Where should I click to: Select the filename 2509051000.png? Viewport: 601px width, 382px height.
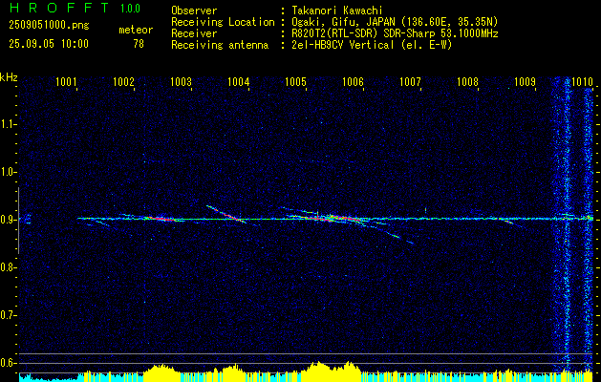click(49, 25)
